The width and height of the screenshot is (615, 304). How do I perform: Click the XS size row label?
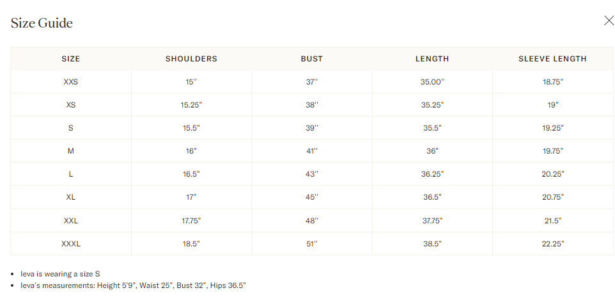[x=70, y=105]
